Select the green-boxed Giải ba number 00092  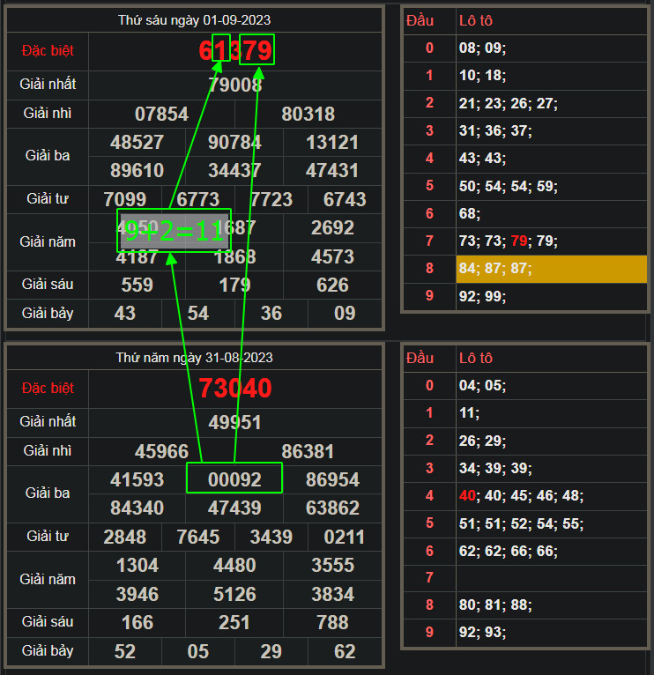coord(234,479)
